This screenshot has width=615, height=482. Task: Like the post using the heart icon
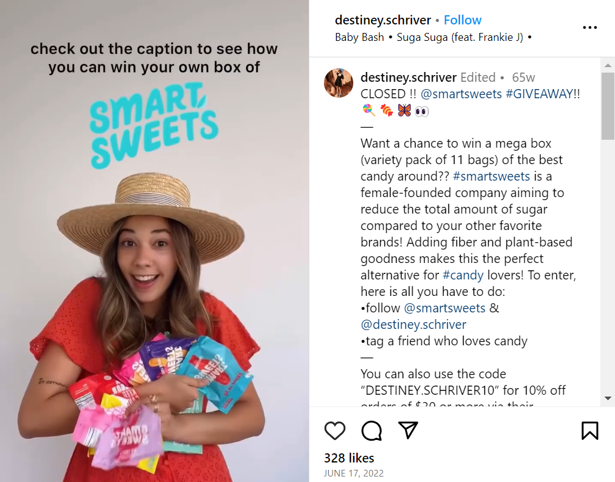tap(335, 431)
